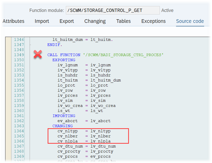
Task: Click iv_wo_crea parameter on line 1359
Action: point(70,106)
